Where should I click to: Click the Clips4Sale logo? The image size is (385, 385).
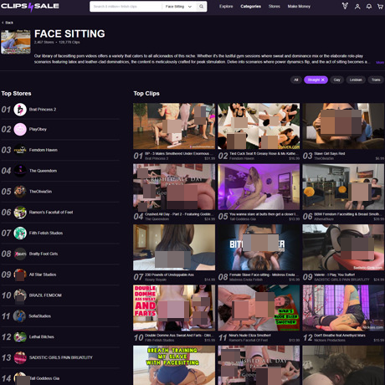coord(30,7)
